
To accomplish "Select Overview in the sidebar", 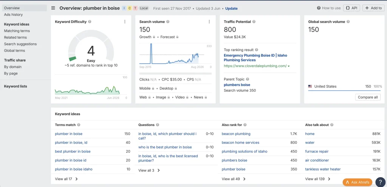I will click(25, 8).
